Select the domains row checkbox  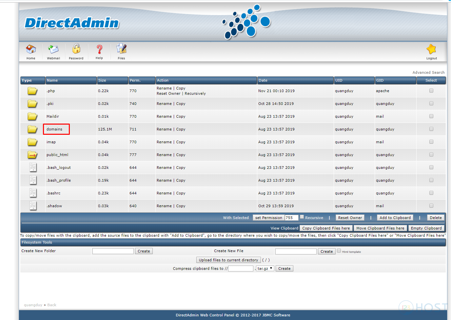pos(431,129)
